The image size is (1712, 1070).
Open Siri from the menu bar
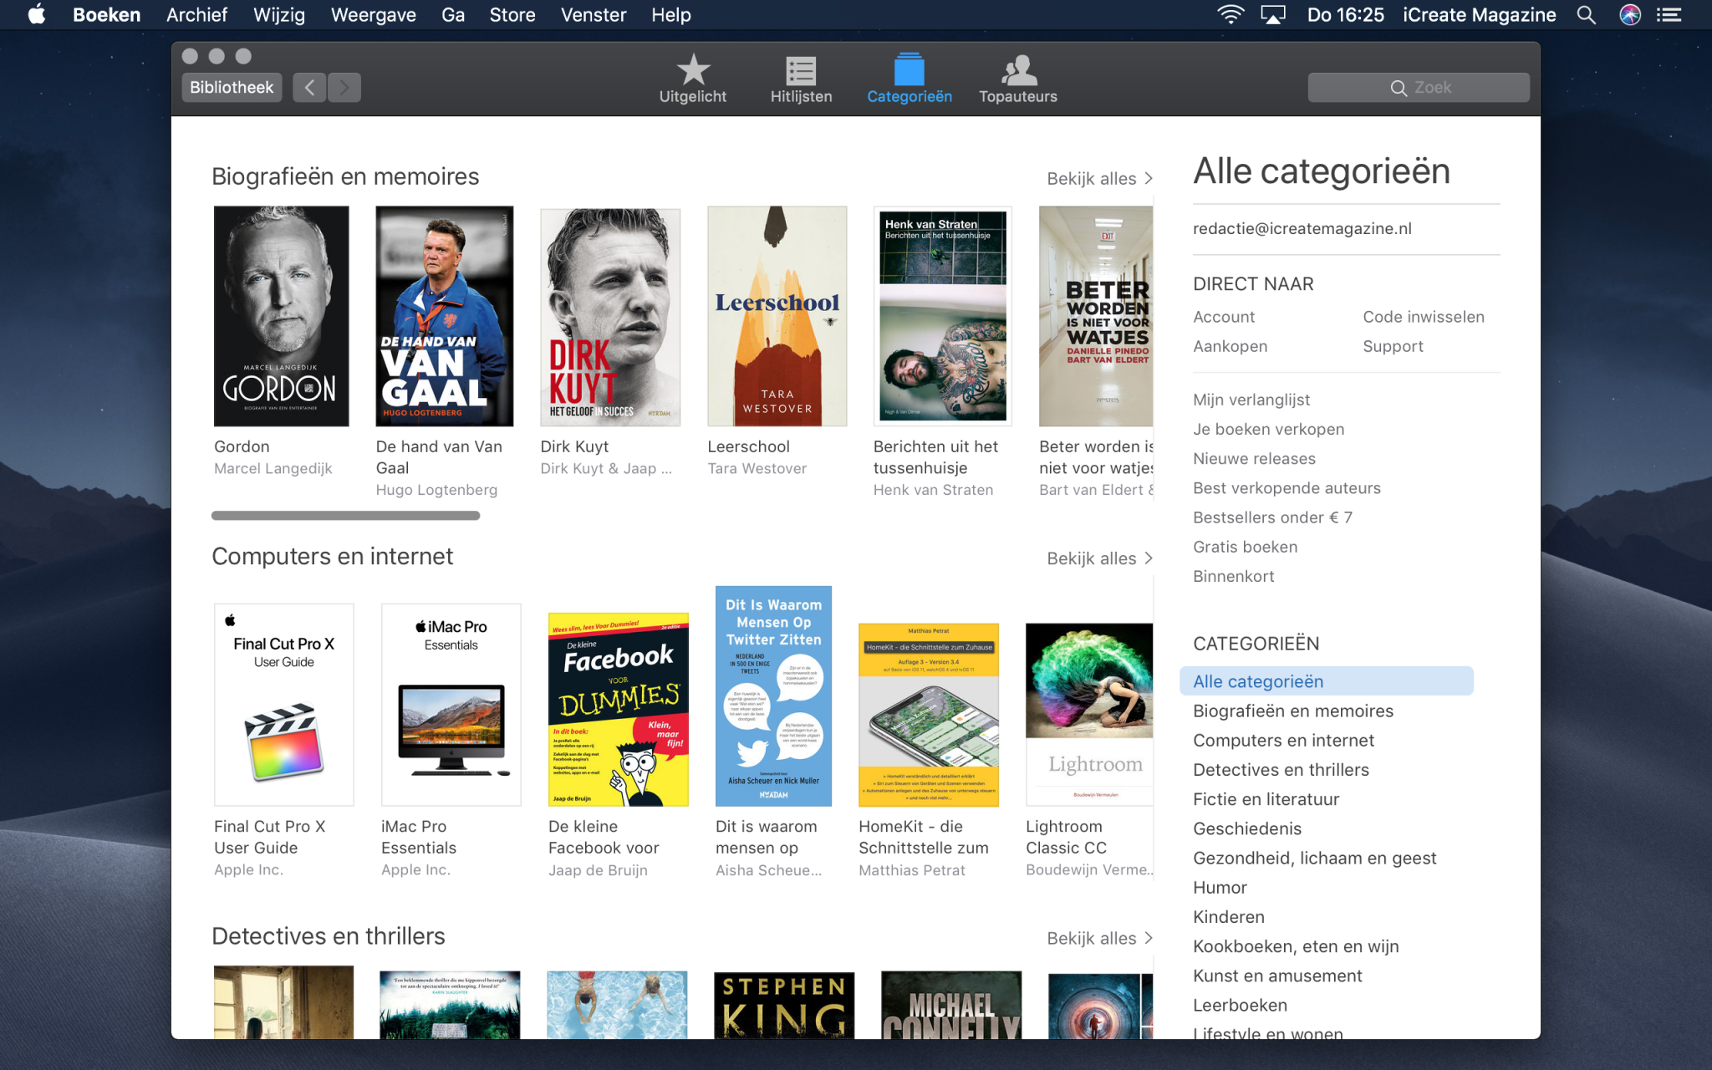tap(1629, 15)
